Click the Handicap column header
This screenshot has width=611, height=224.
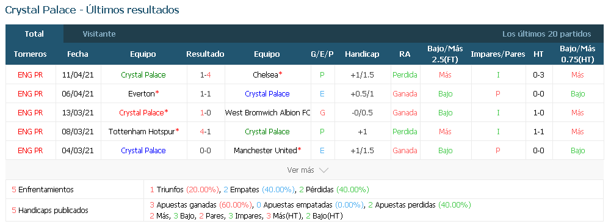click(x=362, y=54)
